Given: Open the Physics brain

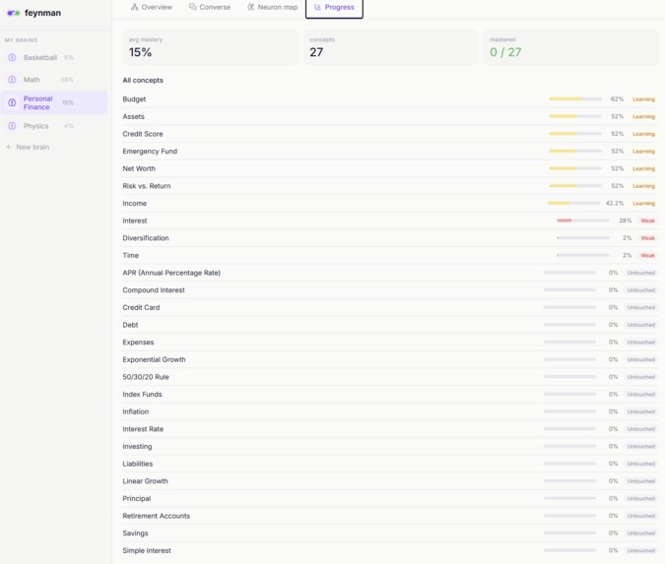Looking at the screenshot, I should [54, 126].
